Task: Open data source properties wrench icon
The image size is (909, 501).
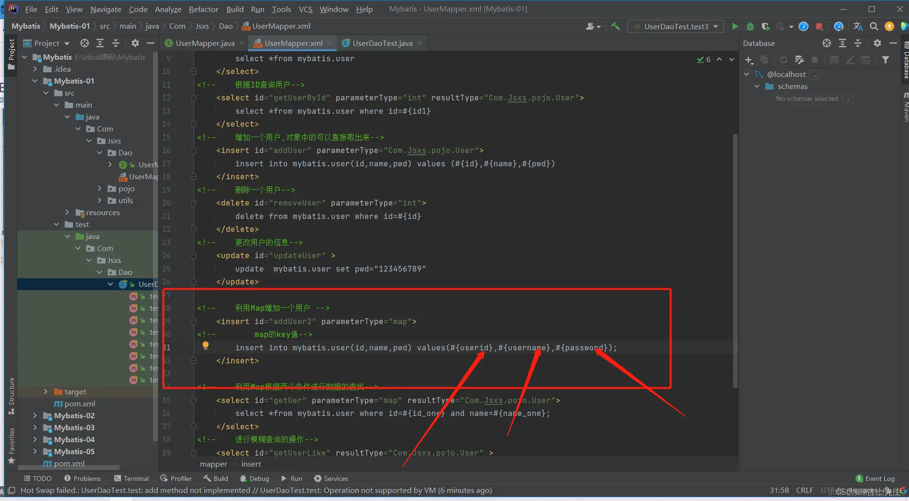Action: point(799,60)
